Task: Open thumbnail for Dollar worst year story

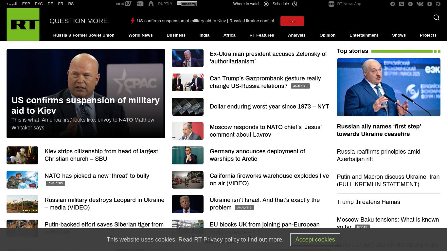Action: coord(188,107)
